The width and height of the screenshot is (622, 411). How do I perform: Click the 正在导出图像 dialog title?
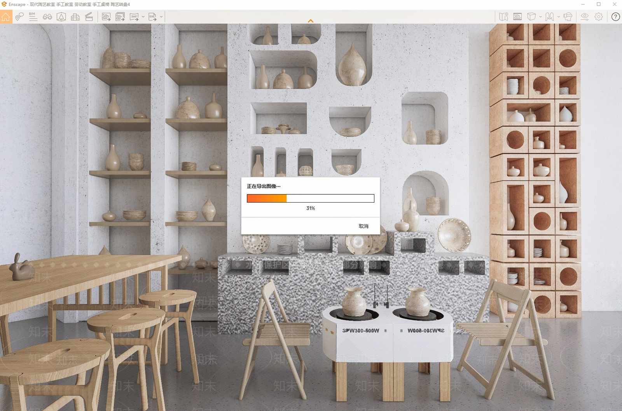tap(264, 186)
